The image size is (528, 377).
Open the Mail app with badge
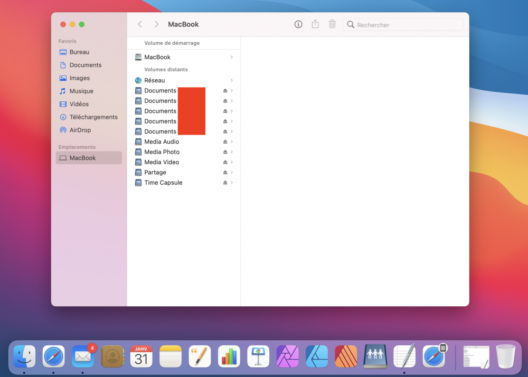[83, 356]
